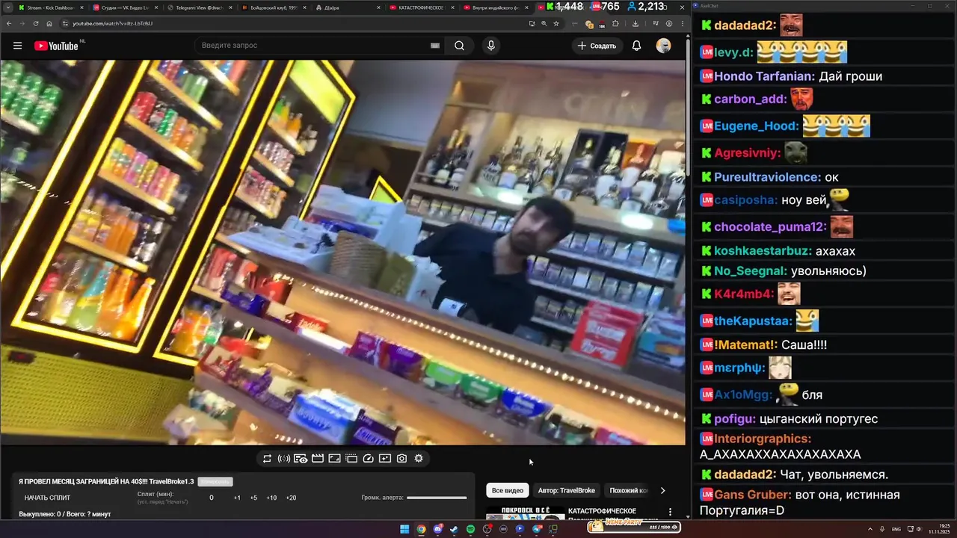Open YouTube notifications bell
The height and width of the screenshot is (538, 957).
click(636, 46)
